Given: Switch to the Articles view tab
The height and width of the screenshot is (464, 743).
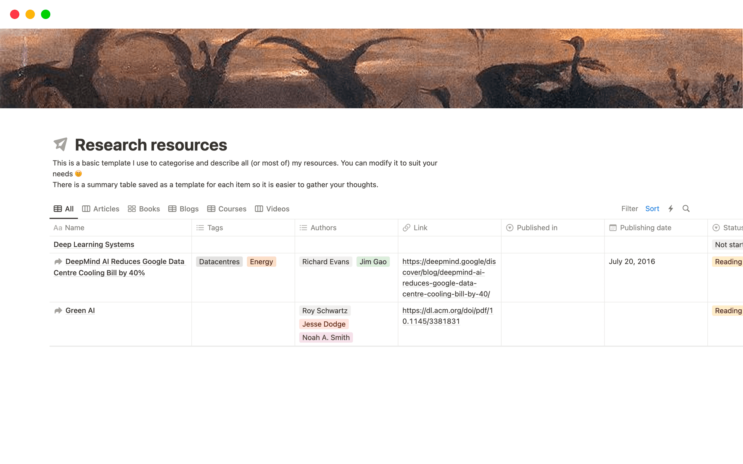Looking at the screenshot, I should [x=101, y=209].
